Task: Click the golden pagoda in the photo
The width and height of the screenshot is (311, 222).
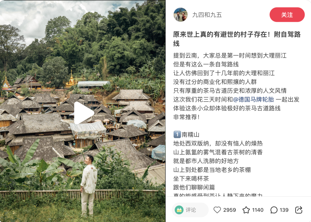Action: [71, 79]
